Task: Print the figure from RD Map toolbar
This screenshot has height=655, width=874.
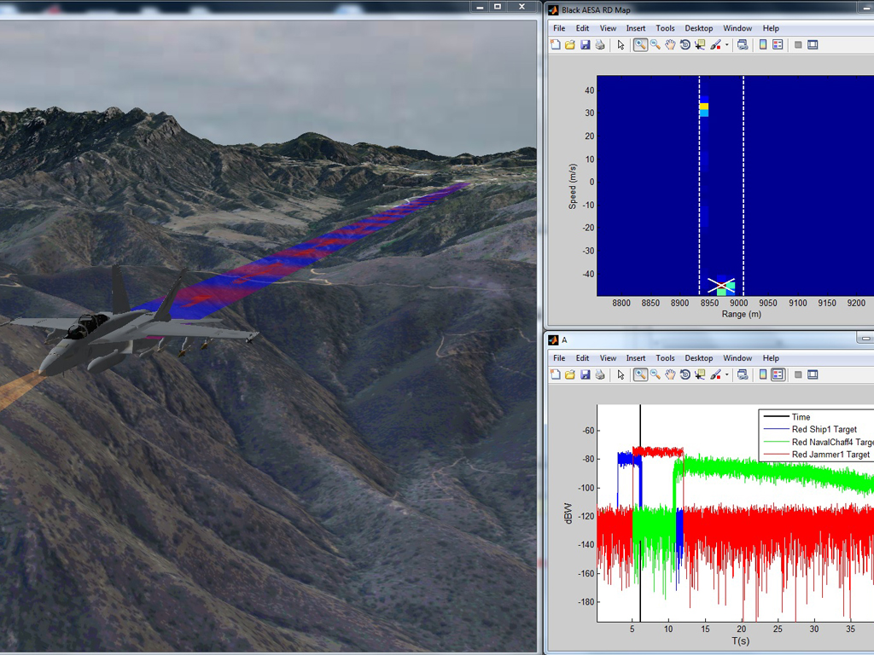Action: (x=599, y=45)
